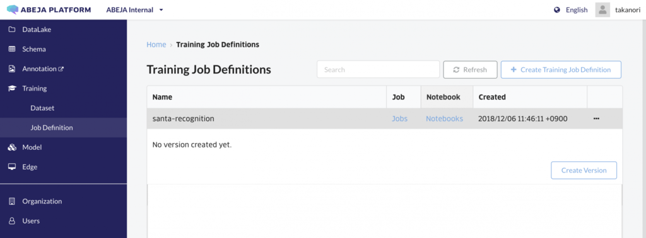Expand the ABEJA Internal organization dropdown
This screenshot has width=646, height=238.
[135, 10]
